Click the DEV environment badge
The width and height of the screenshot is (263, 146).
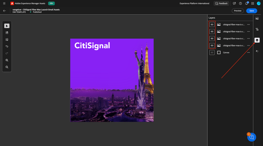pyautogui.click(x=51, y=4)
